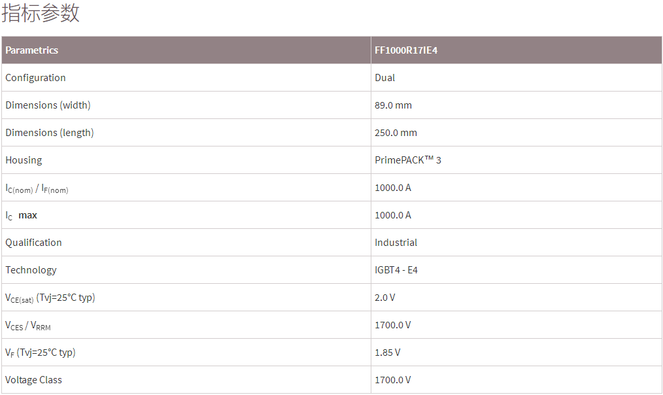Click the IGBT4 - E4 technology value
Viewport: 663px width, 395px height.
point(396,270)
